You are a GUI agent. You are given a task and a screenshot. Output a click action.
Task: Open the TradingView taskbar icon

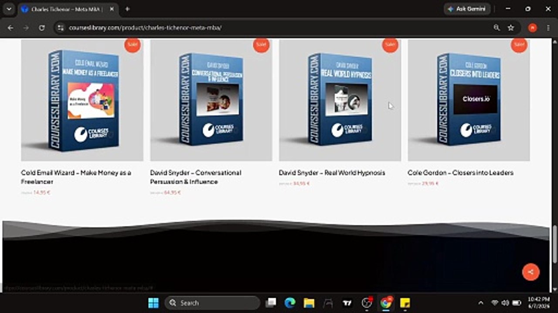tap(347, 303)
